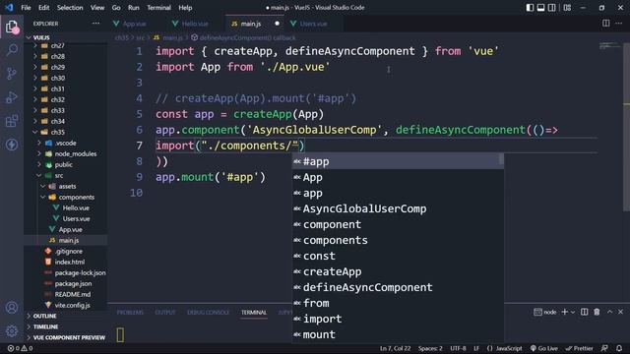This screenshot has height=354, width=630.
Task: Expand VUE COMPONENT PREVIEW section
Action: coord(69,337)
